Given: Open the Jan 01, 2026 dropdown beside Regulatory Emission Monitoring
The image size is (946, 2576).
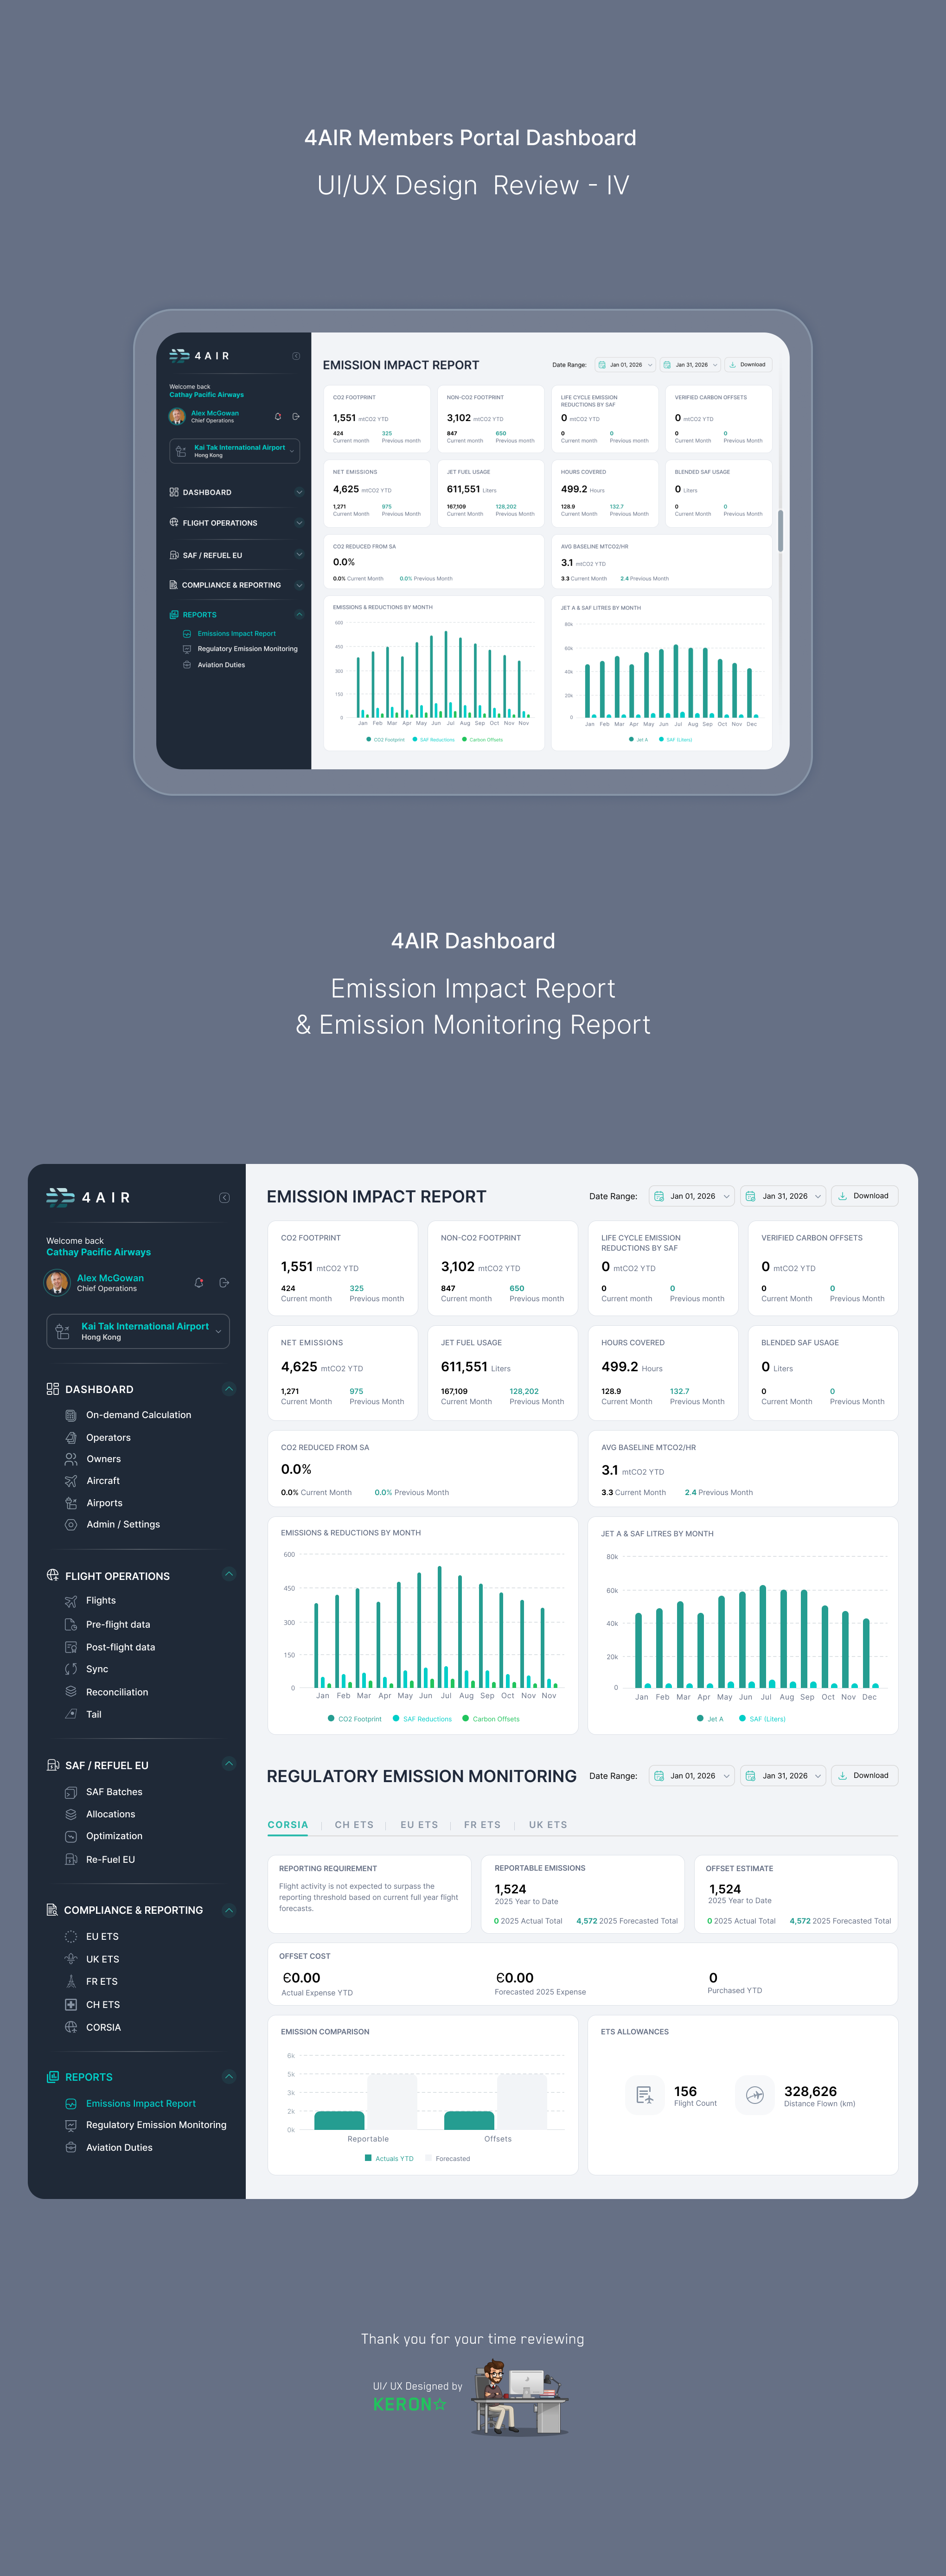Looking at the screenshot, I should point(692,1776).
